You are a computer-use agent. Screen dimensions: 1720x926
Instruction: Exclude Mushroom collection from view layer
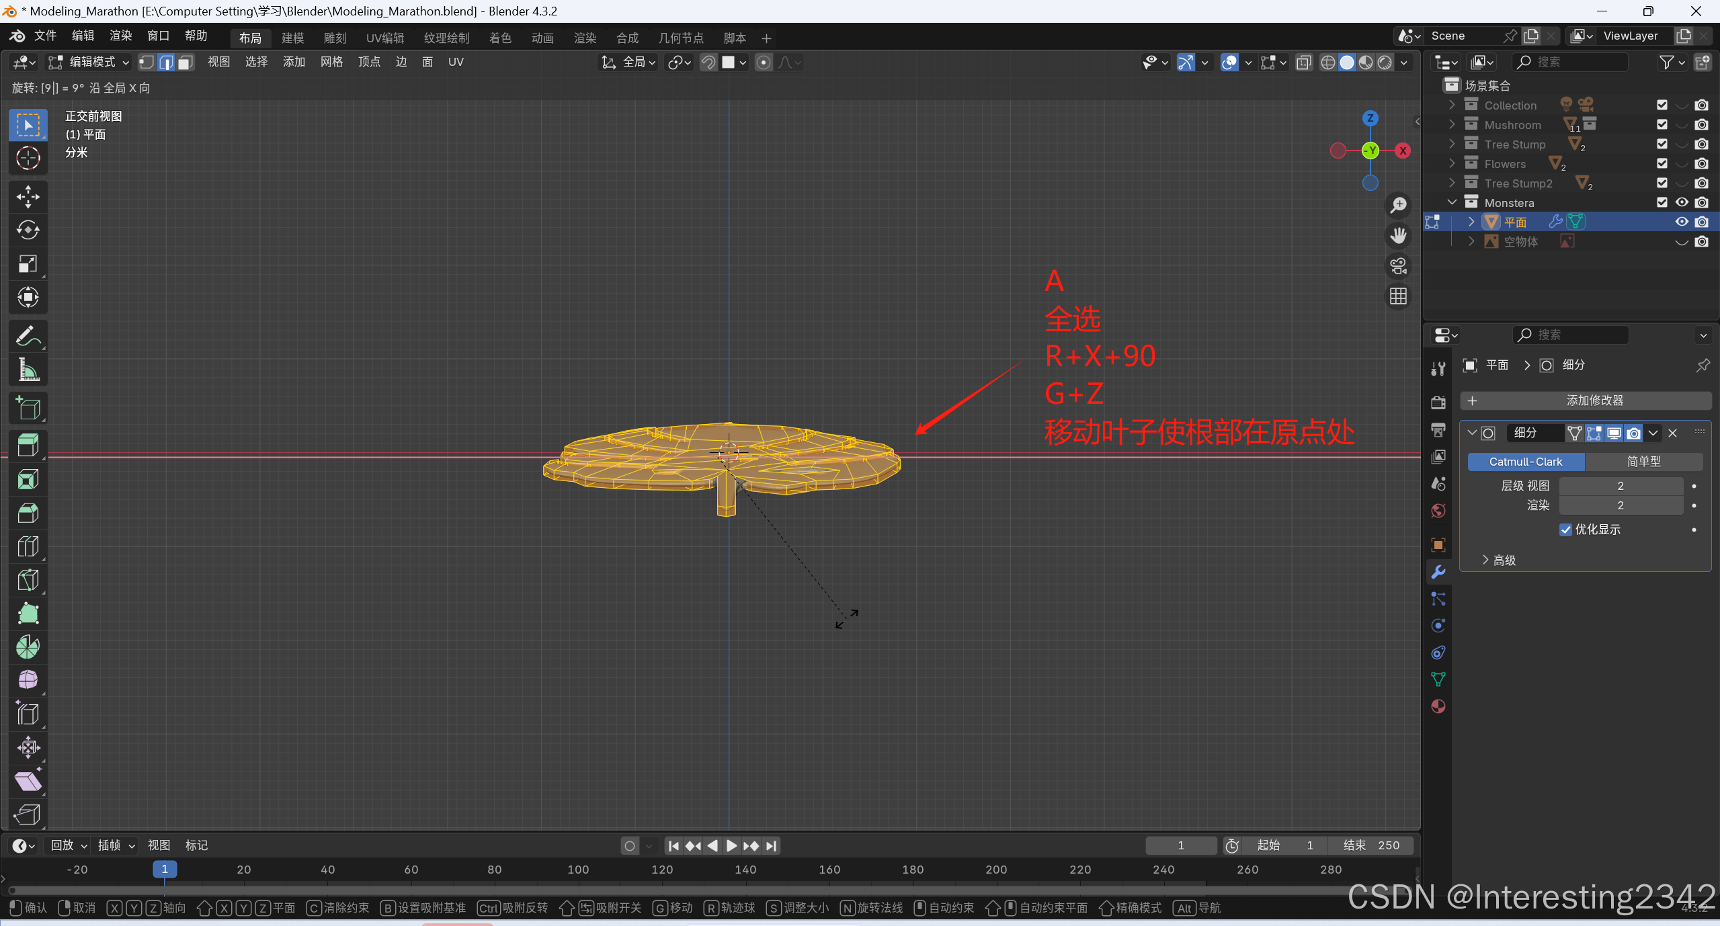[x=1662, y=125]
